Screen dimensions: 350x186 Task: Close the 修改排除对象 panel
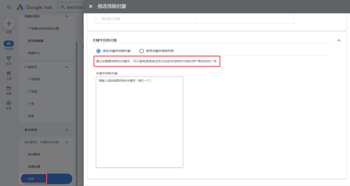coord(91,6)
